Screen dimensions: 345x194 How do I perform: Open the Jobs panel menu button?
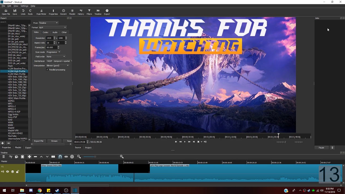pyautogui.click(x=332, y=148)
